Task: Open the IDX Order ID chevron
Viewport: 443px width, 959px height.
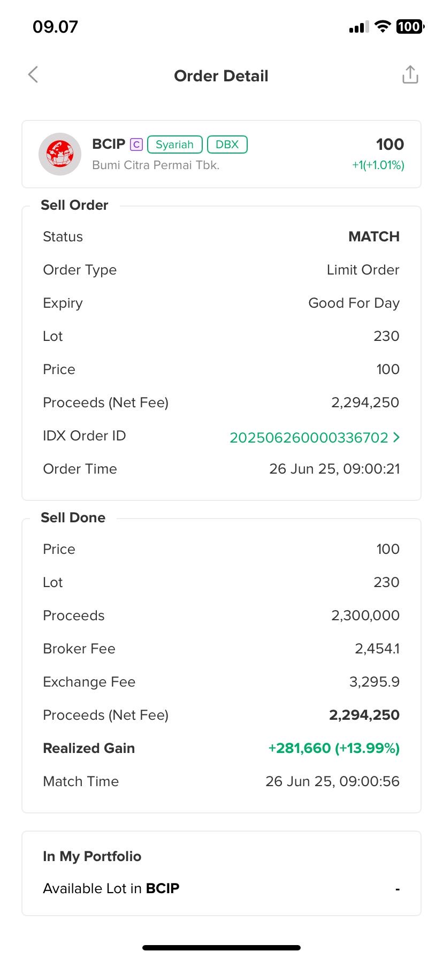Action: 396,437
